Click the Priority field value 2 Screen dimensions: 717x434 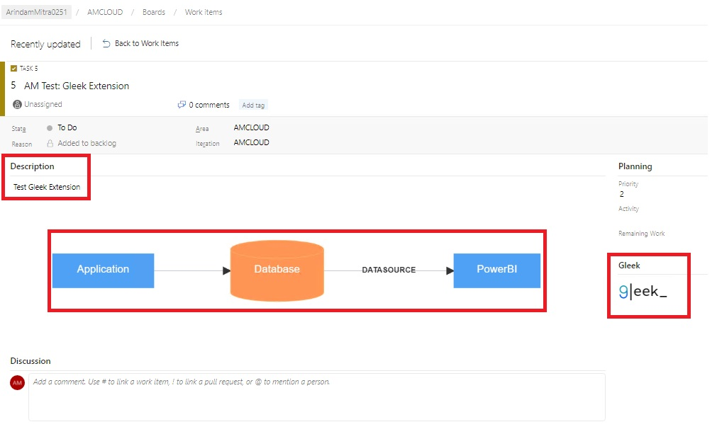click(621, 195)
